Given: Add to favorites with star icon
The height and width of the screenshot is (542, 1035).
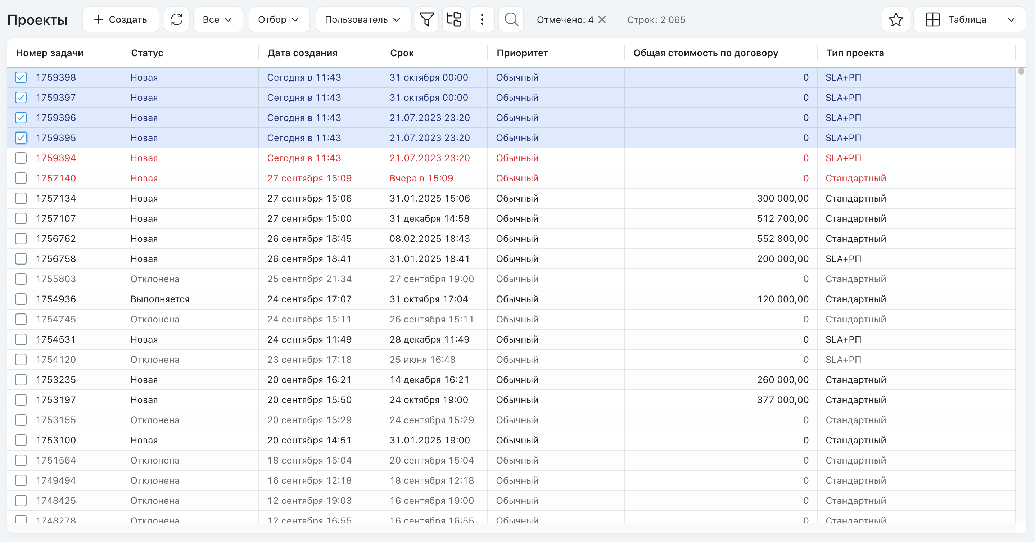Looking at the screenshot, I should (x=896, y=19).
